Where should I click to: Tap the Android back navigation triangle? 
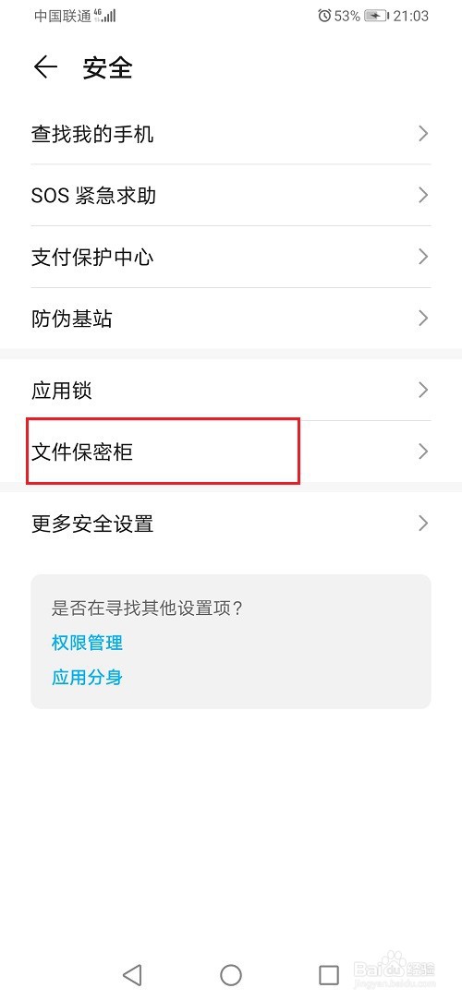tap(132, 974)
